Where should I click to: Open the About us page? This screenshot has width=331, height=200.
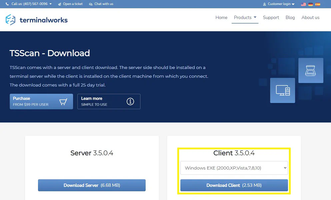point(310,18)
